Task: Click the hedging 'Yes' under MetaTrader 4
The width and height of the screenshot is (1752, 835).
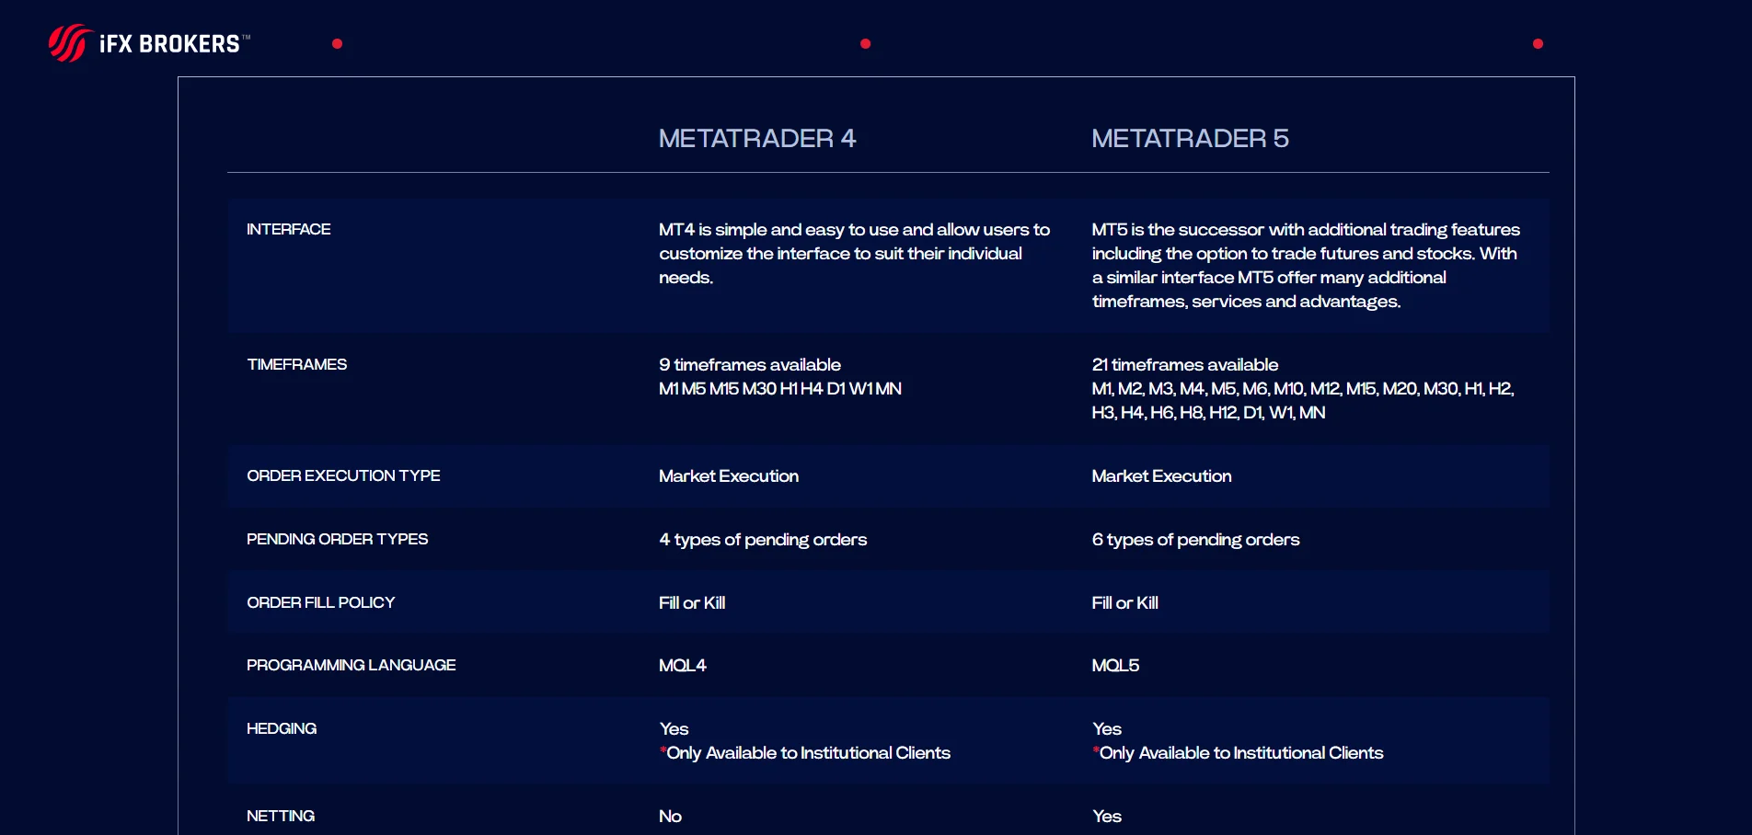Action: [x=674, y=728]
